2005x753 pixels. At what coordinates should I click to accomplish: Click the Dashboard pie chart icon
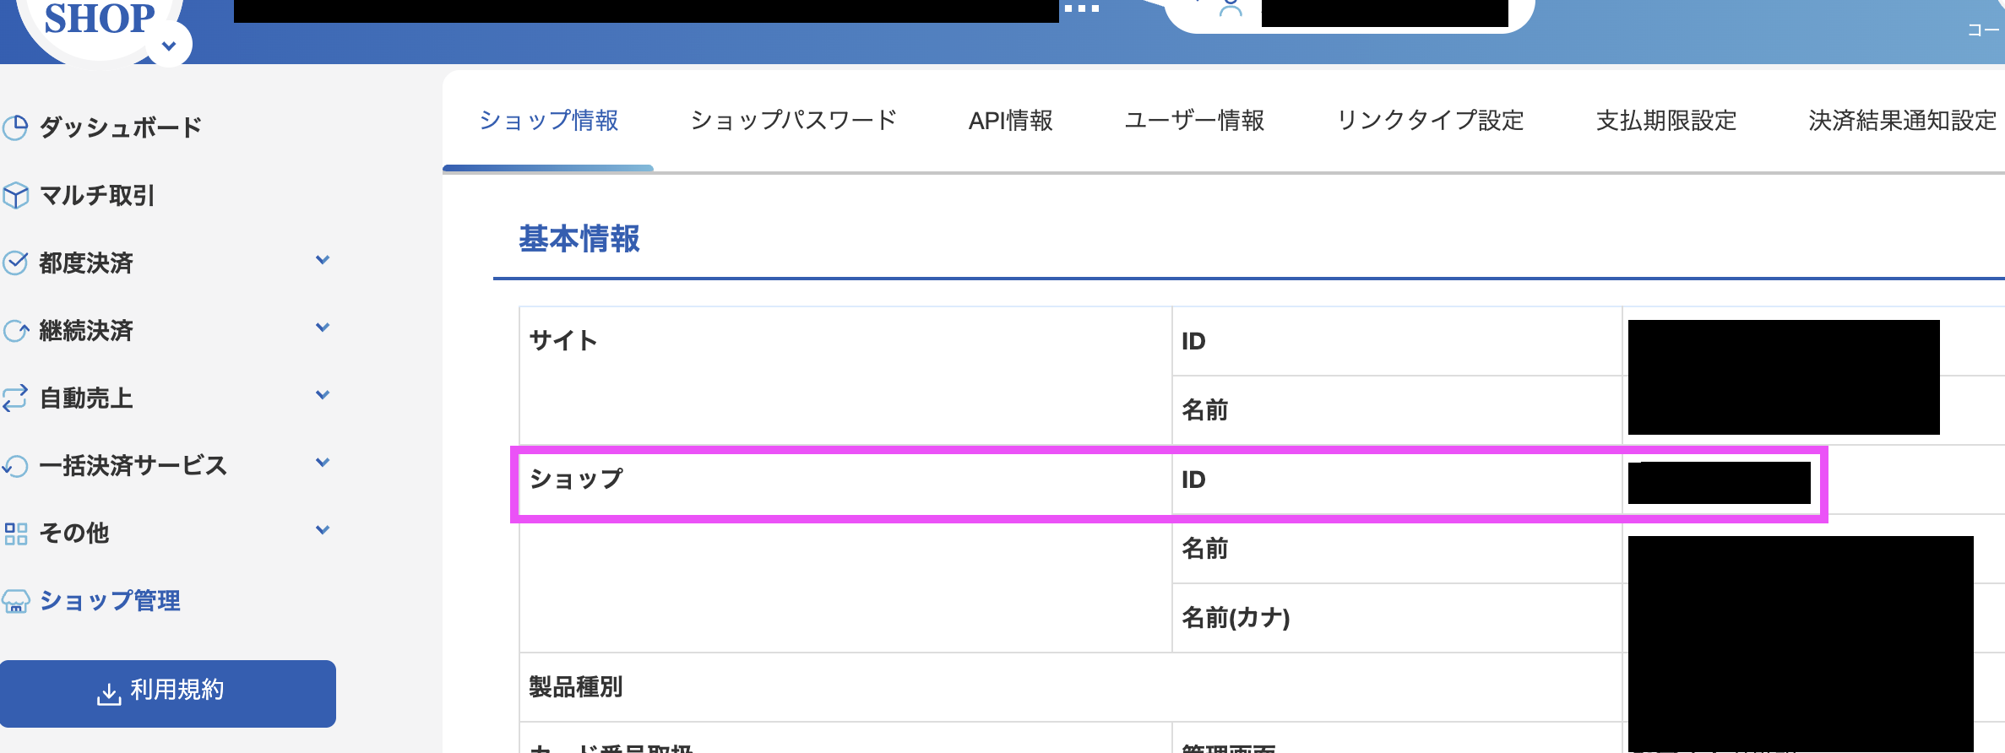tap(15, 127)
